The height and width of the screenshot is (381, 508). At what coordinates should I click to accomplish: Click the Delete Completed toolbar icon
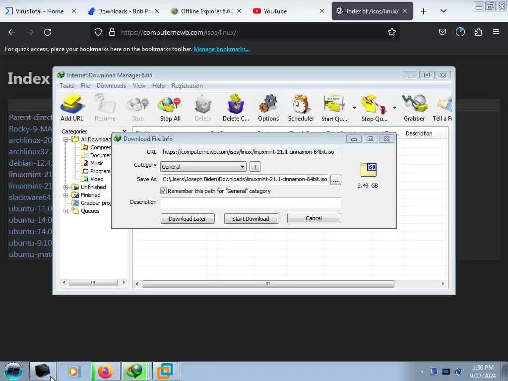pos(236,108)
